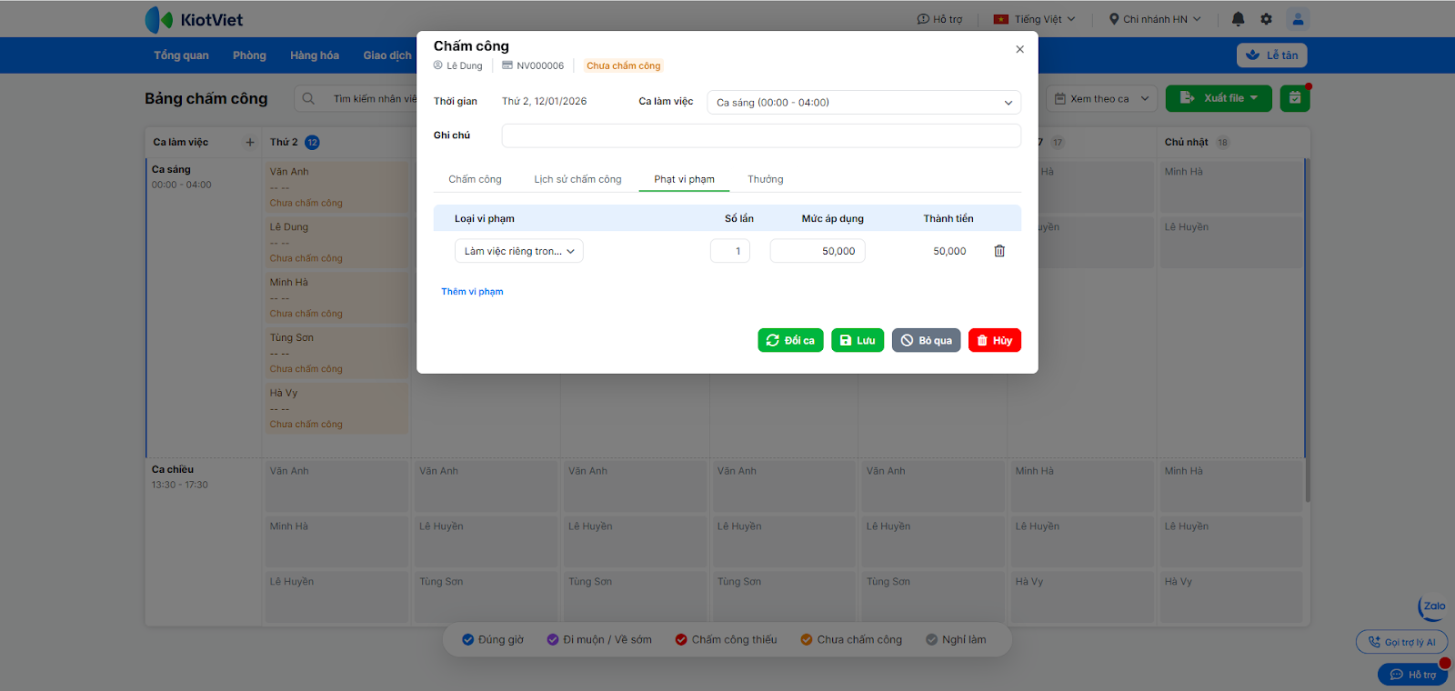Delete the violation row with trash icon

click(999, 251)
